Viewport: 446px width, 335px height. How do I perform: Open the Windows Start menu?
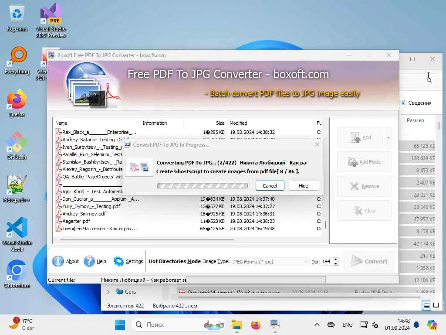pyautogui.click(x=120, y=325)
